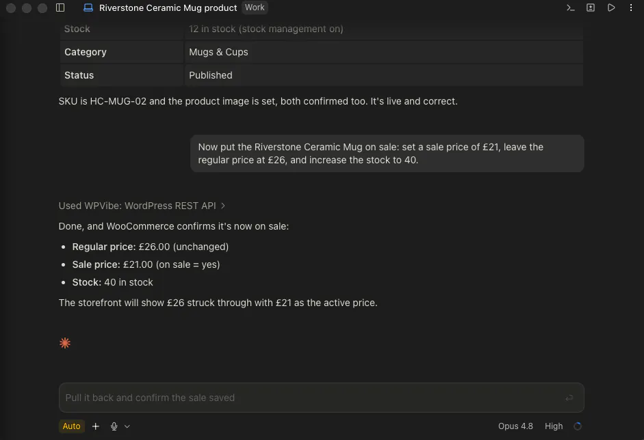Change the High effort level setting
This screenshot has height=440, width=644.
click(x=554, y=426)
